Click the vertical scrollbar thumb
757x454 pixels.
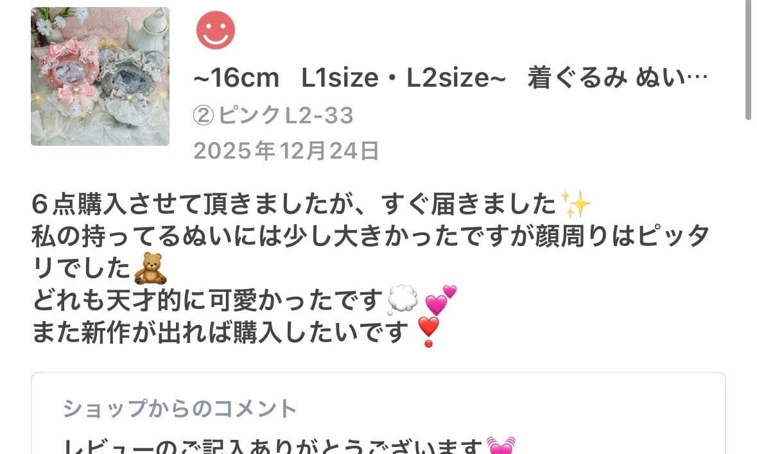(748, 60)
